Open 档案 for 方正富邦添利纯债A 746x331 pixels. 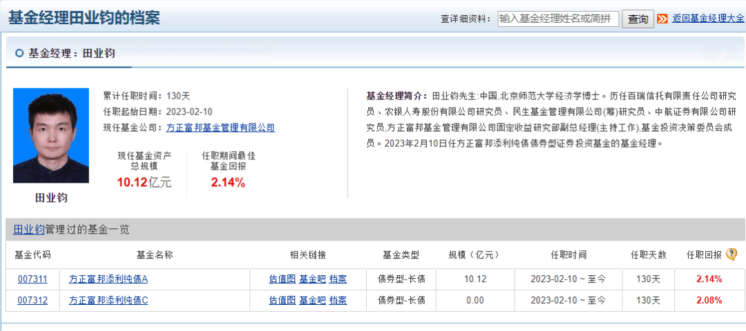click(338, 279)
